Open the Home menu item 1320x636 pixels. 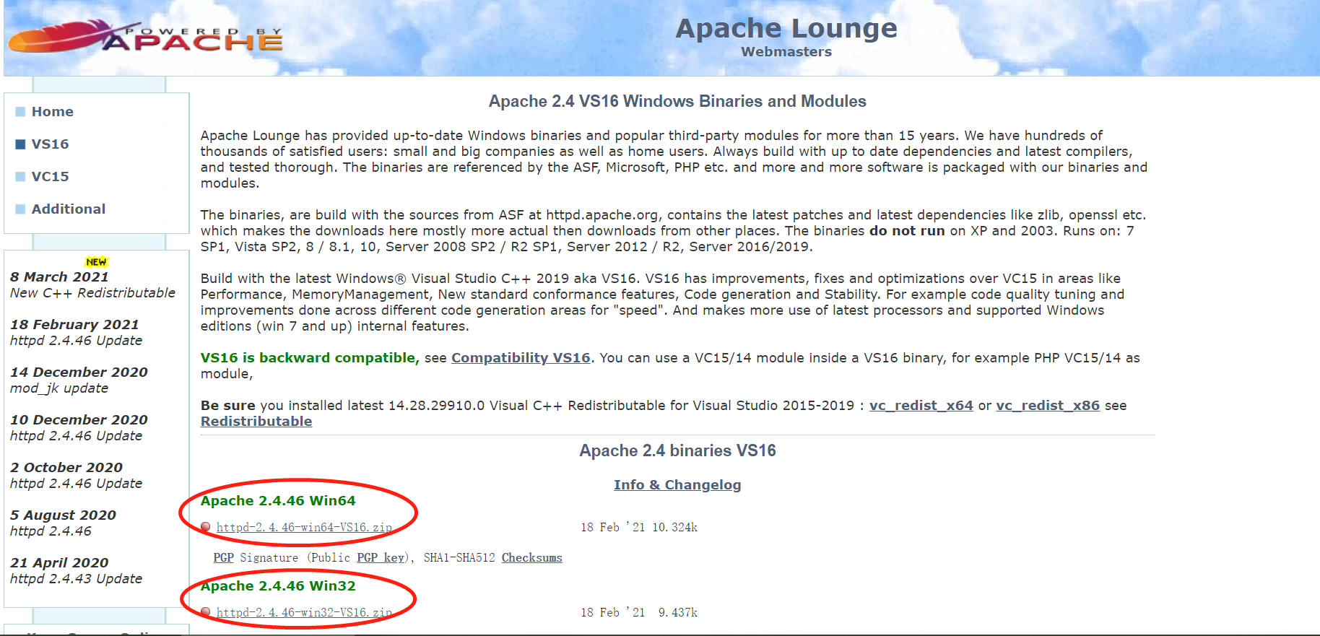(x=53, y=112)
